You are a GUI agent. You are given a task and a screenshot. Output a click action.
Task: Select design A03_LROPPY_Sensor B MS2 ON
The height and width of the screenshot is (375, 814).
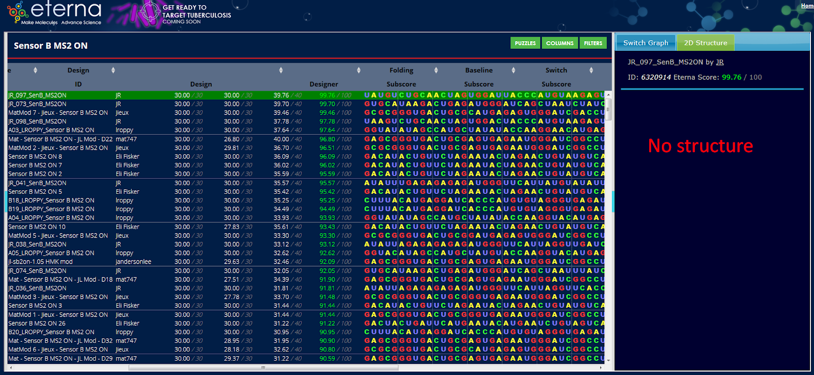pyautogui.click(x=51, y=130)
